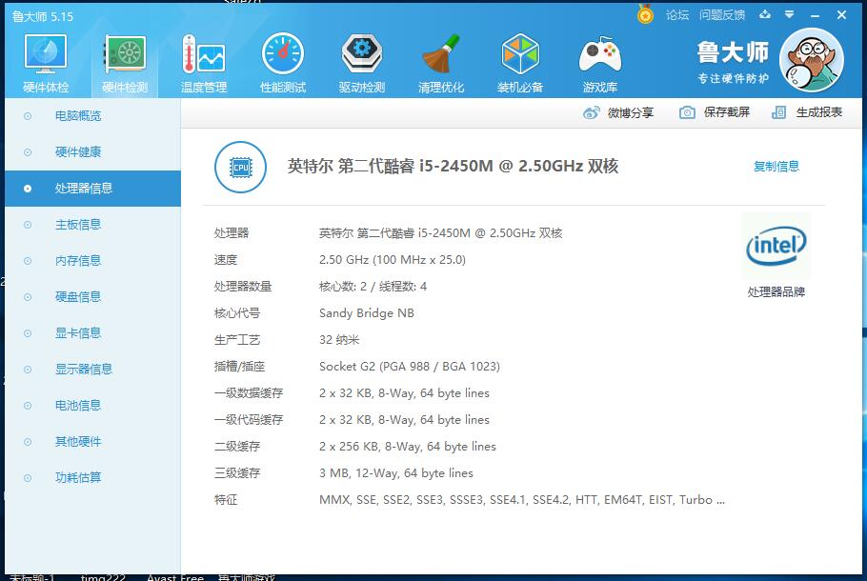Expand the title bar dropdown arrow
This screenshot has height=581, width=867.
coord(787,15)
